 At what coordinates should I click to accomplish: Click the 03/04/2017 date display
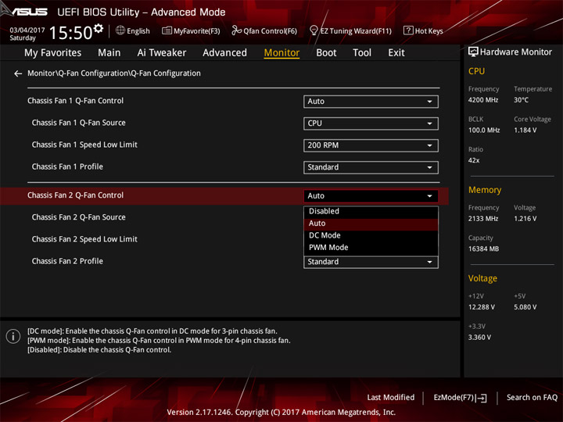(x=27, y=30)
